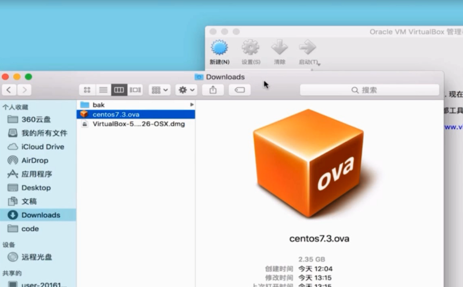The height and width of the screenshot is (287, 463).
Task: Click the VirtualBox Start (启动) arrow icon
Action: point(308,47)
